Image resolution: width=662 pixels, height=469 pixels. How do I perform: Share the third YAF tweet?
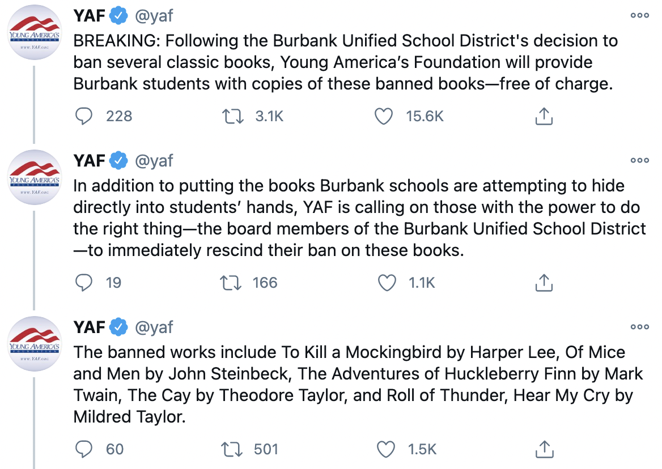545,449
